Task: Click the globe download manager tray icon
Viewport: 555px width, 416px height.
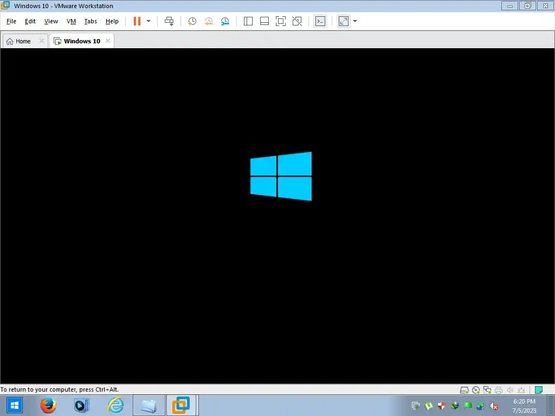Action: (455, 406)
